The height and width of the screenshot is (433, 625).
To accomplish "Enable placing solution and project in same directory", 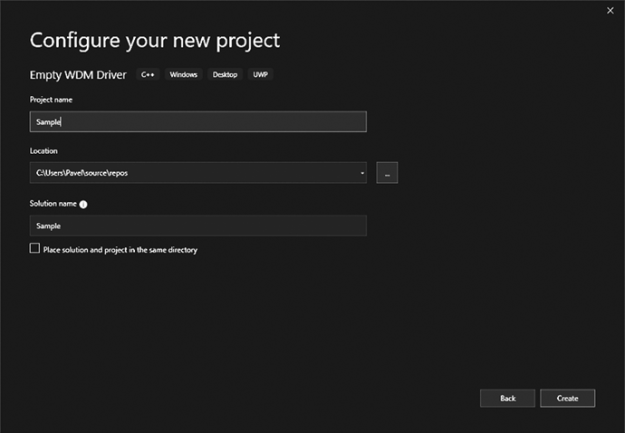I will (x=35, y=248).
